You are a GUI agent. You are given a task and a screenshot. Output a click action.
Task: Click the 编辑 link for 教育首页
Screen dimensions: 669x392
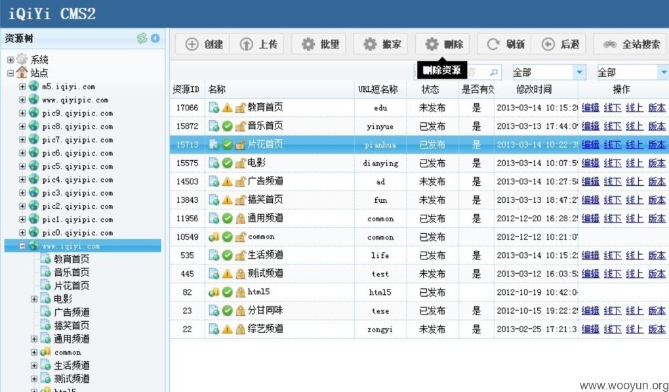pyautogui.click(x=590, y=108)
